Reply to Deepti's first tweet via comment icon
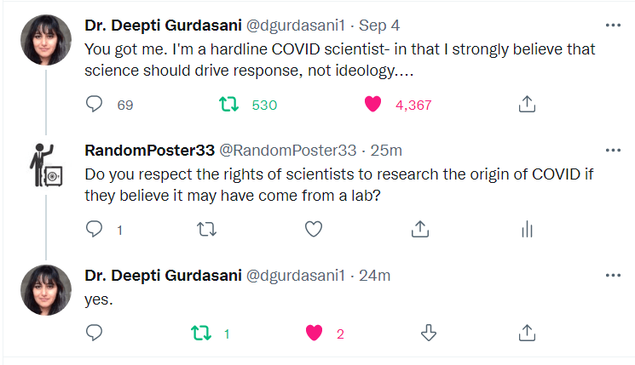The height and width of the screenshot is (365, 635). tap(95, 105)
